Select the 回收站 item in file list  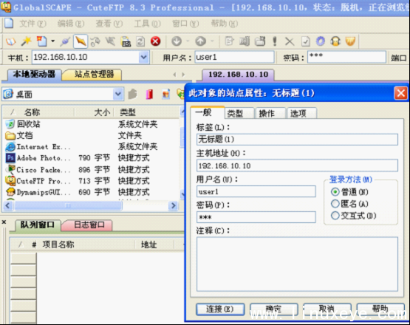click(x=29, y=124)
